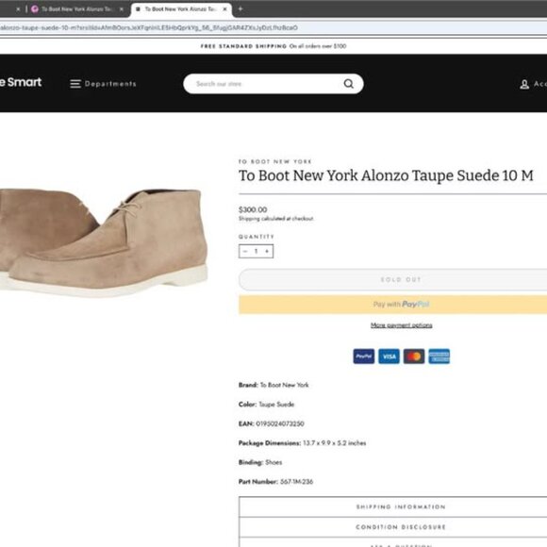Select the product title text
Viewport: 547px width, 547px height.
click(x=386, y=175)
